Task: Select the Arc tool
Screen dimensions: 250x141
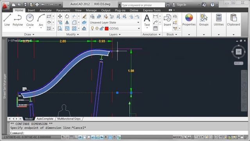Action: point(41,20)
